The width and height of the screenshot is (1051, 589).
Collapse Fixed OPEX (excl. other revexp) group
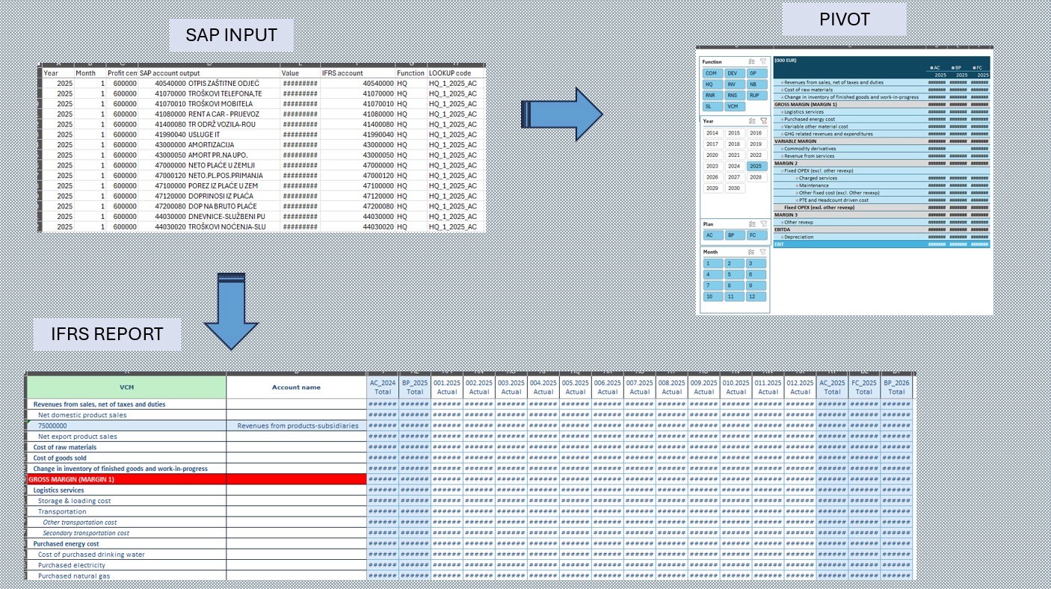(x=782, y=170)
